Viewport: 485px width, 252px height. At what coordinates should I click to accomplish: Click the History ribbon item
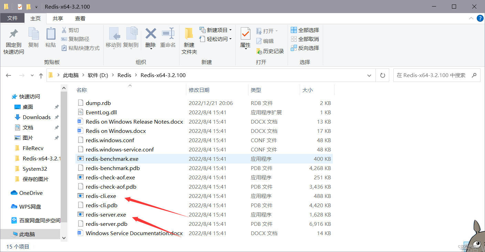(x=270, y=51)
